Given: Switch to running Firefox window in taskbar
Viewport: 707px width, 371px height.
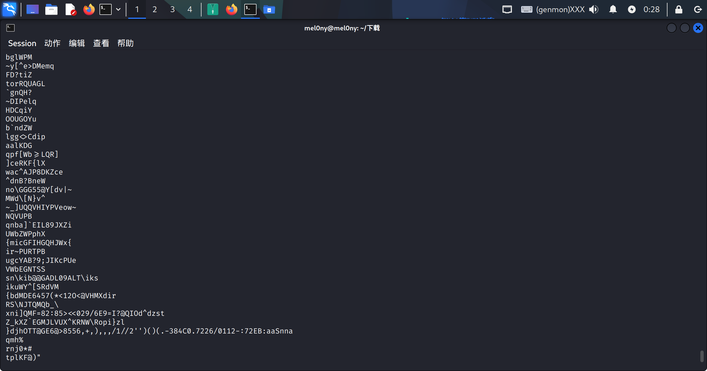Looking at the screenshot, I should pos(231,9).
